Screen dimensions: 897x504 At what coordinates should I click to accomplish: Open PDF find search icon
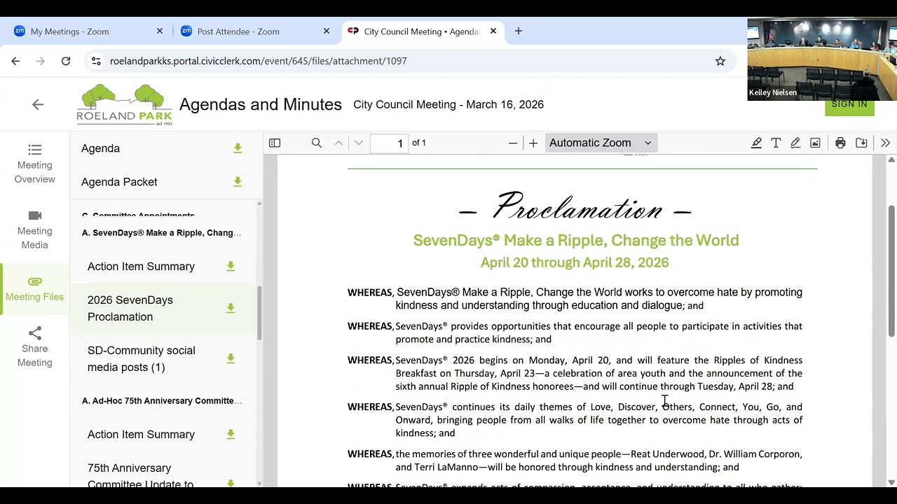point(317,143)
